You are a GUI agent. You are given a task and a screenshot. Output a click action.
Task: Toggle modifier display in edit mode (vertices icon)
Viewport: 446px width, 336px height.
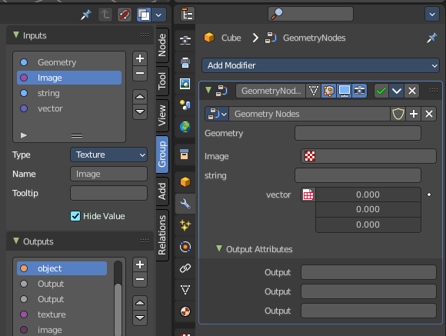click(x=314, y=91)
